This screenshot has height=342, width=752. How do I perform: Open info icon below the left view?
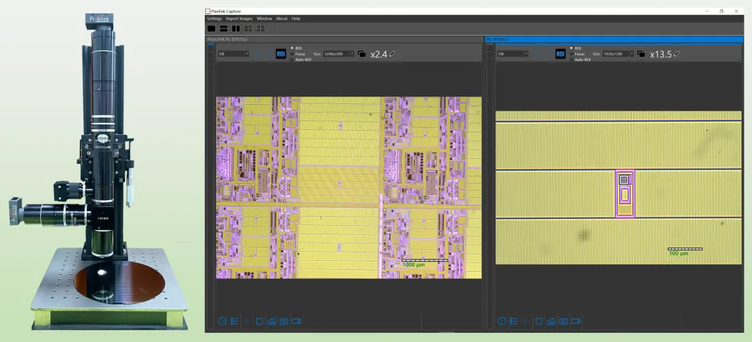click(222, 321)
